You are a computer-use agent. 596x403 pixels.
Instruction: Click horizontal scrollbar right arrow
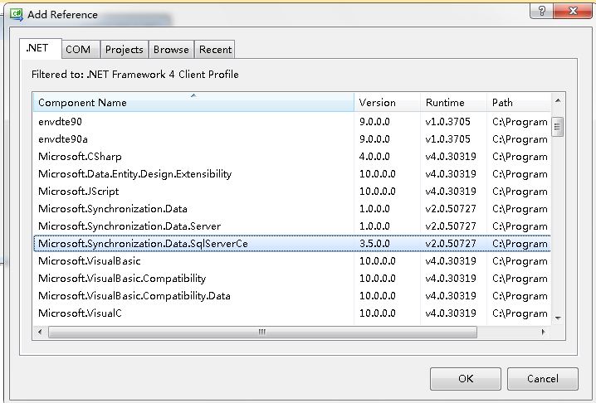pos(543,332)
